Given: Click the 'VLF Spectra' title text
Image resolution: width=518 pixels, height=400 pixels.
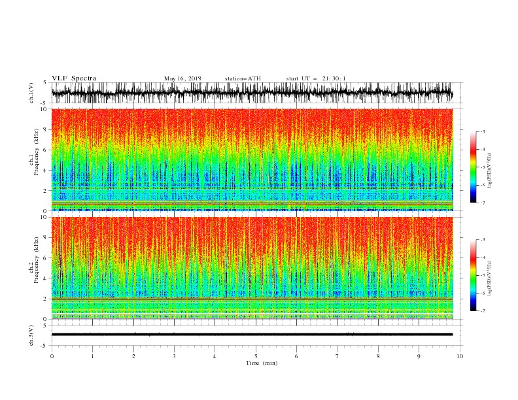Looking at the screenshot, I should [x=74, y=78].
